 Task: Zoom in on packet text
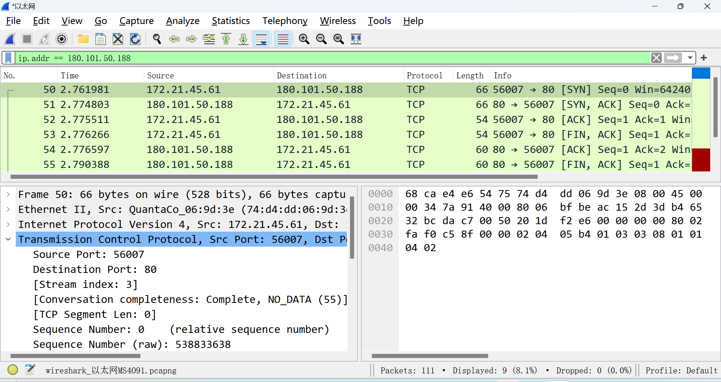(304, 39)
